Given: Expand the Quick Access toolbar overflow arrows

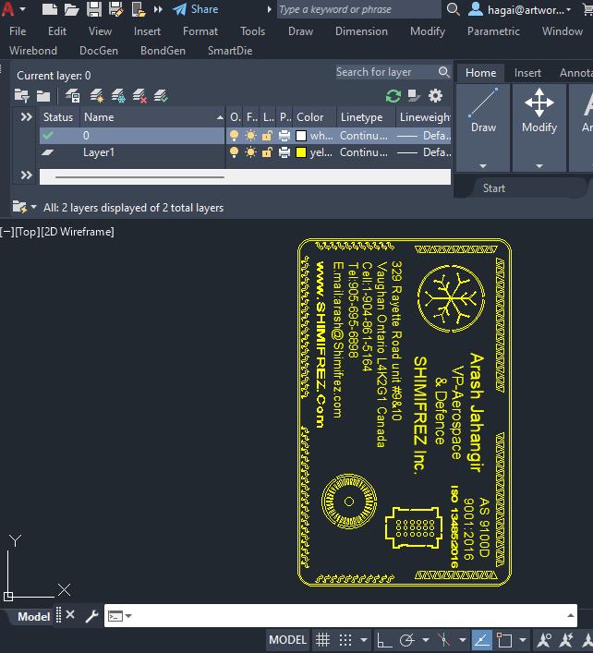Looking at the screenshot, I should click(158, 9).
